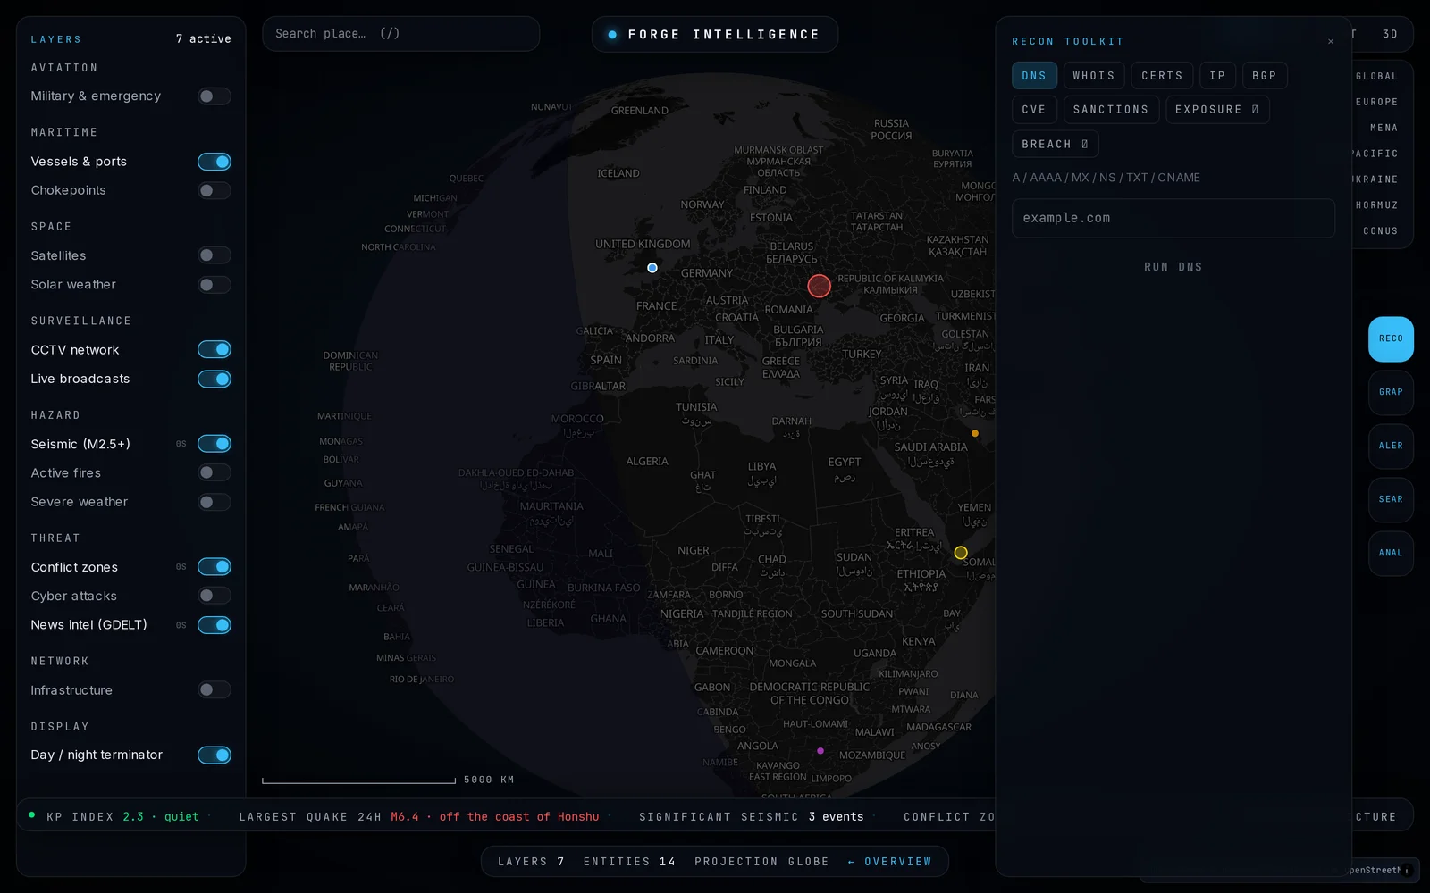1430x893 pixels.
Task: Open the RECO side panel button
Action: pos(1391,339)
